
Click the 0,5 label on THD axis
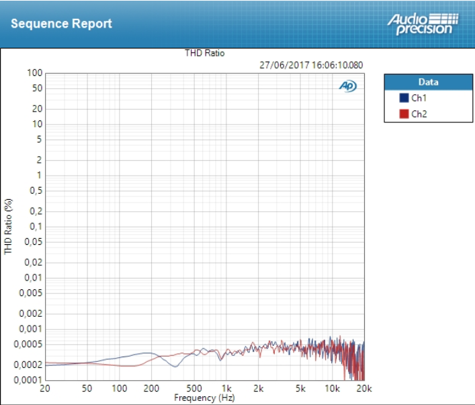tap(36, 190)
